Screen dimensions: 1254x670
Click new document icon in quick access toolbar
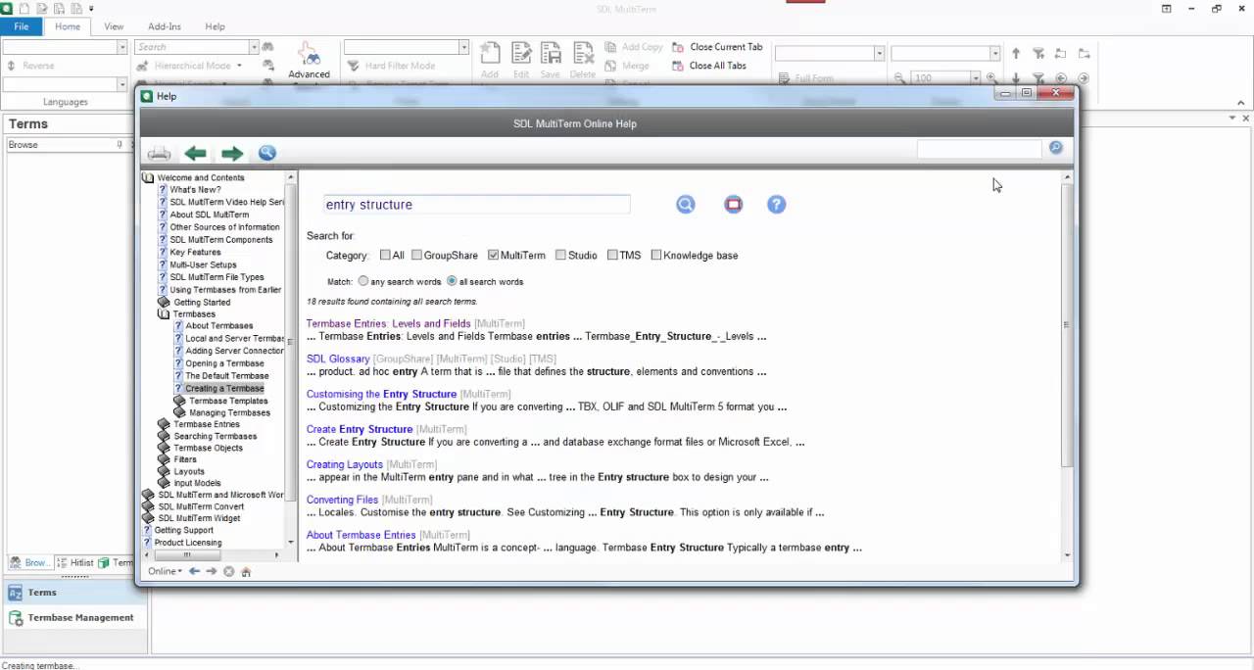[x=25, y=9]
